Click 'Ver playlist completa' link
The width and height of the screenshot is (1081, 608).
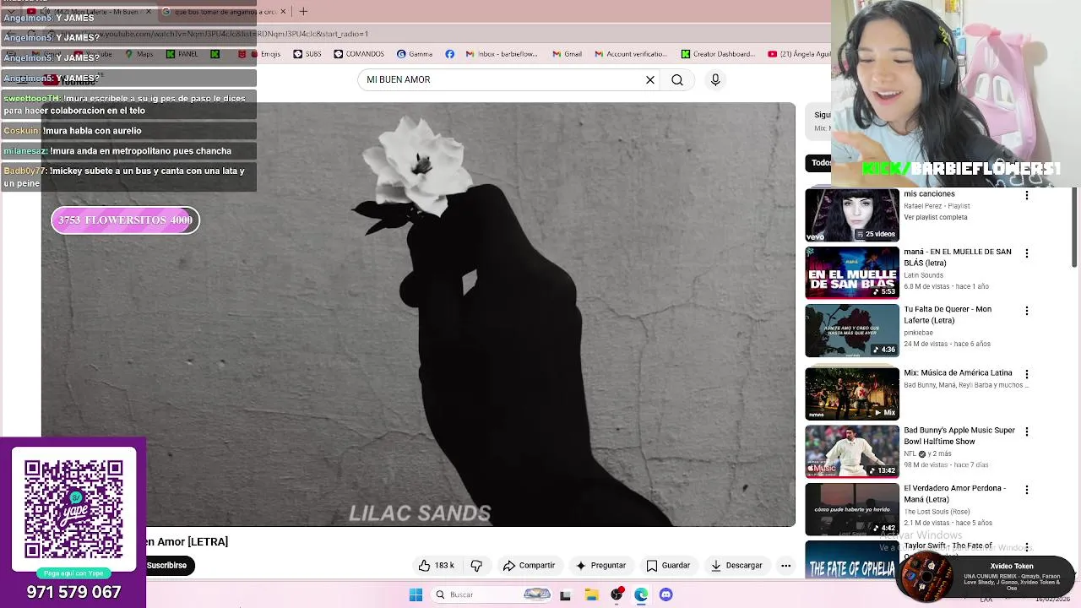click(x=935, y=217)
